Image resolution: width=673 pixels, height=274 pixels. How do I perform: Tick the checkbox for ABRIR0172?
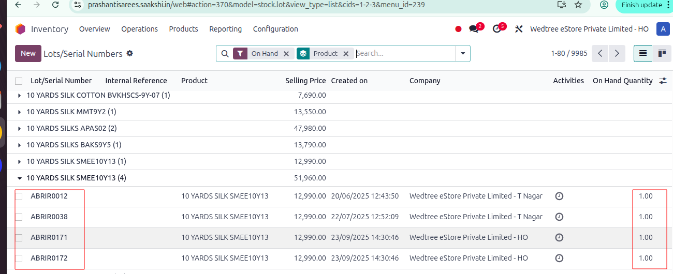coord(19,258)
